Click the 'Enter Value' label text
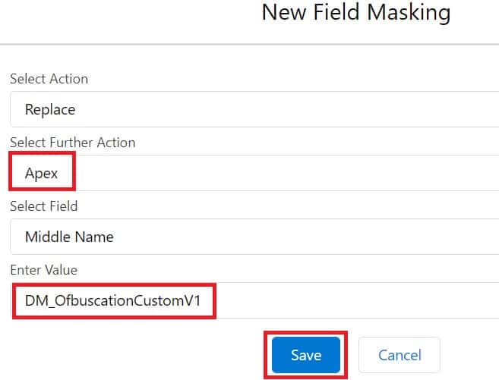The image size is (499, 380). click(x=43, y=270)
